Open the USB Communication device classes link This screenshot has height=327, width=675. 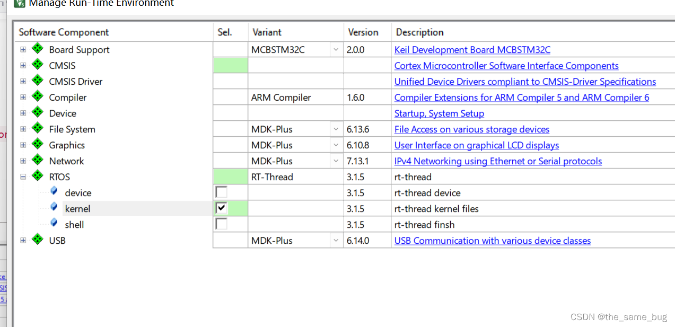coord(493,241)
